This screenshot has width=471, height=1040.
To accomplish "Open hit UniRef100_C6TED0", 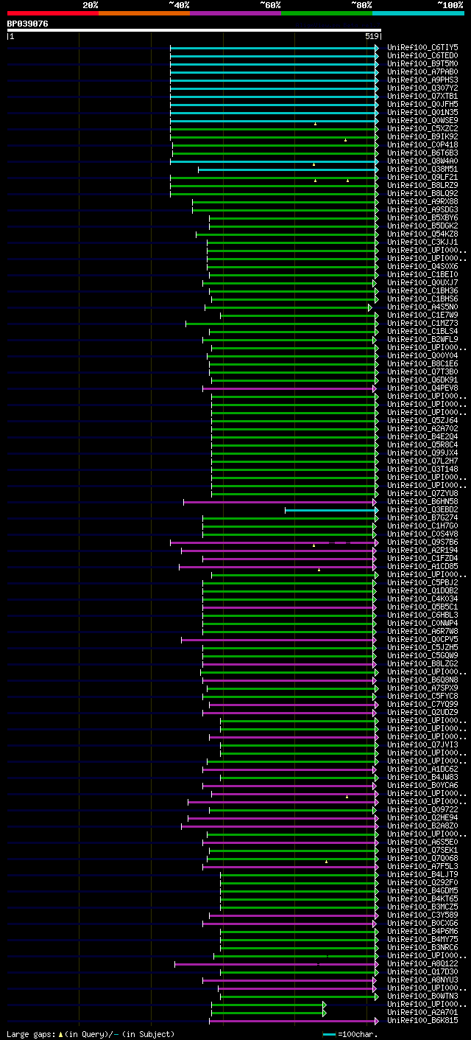I will click(423, 55).
